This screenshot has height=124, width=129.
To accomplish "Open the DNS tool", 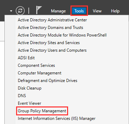I will click(22, 96).
